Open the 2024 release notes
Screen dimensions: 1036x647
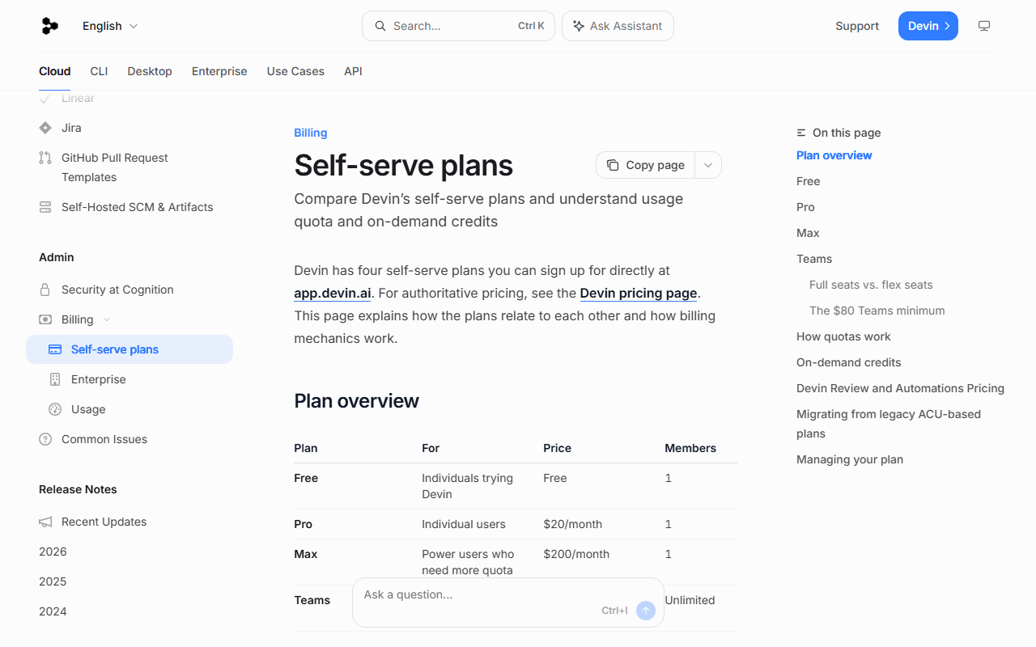coord(53,611)
